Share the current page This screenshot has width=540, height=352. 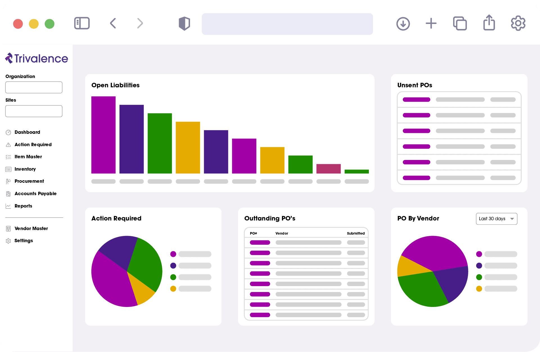coord(489,23)
